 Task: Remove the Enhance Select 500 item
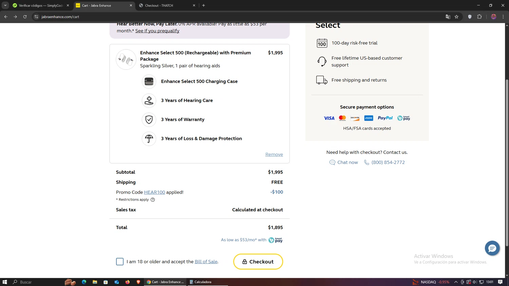click(x=274, y=154)
